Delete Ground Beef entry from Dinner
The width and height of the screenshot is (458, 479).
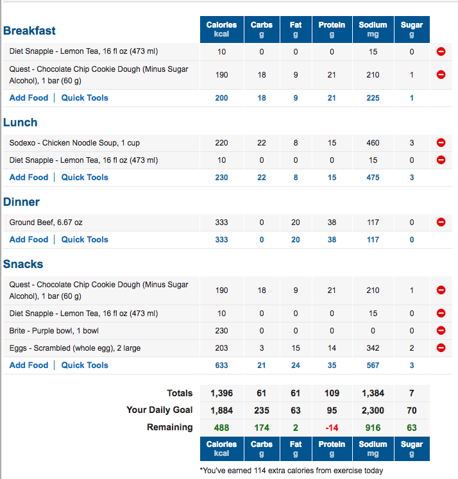[441, 222]
